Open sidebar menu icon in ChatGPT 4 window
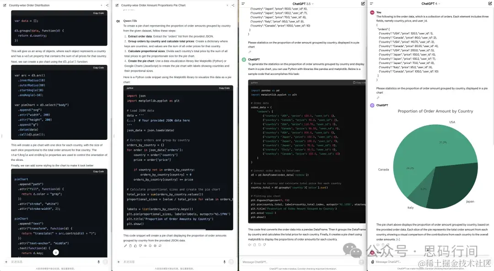This screenshot has width=494, height=271. [x=371, y=4]
